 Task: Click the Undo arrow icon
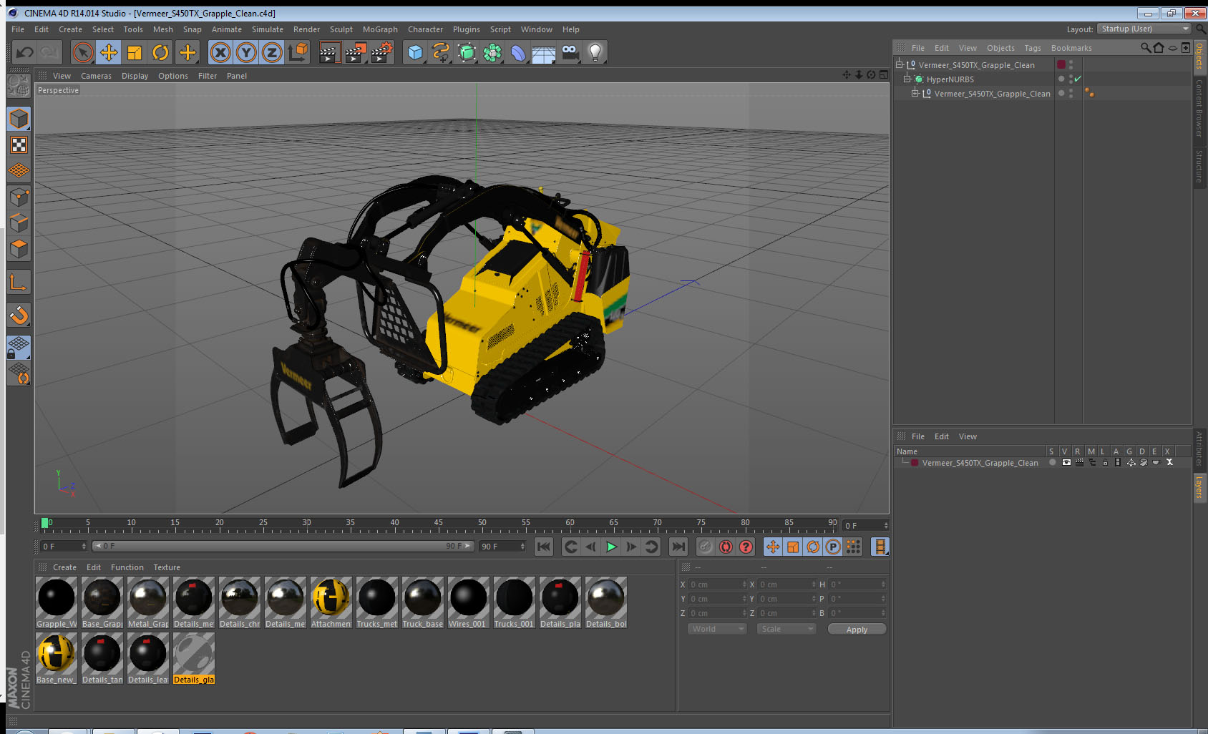tap(25, 52)
